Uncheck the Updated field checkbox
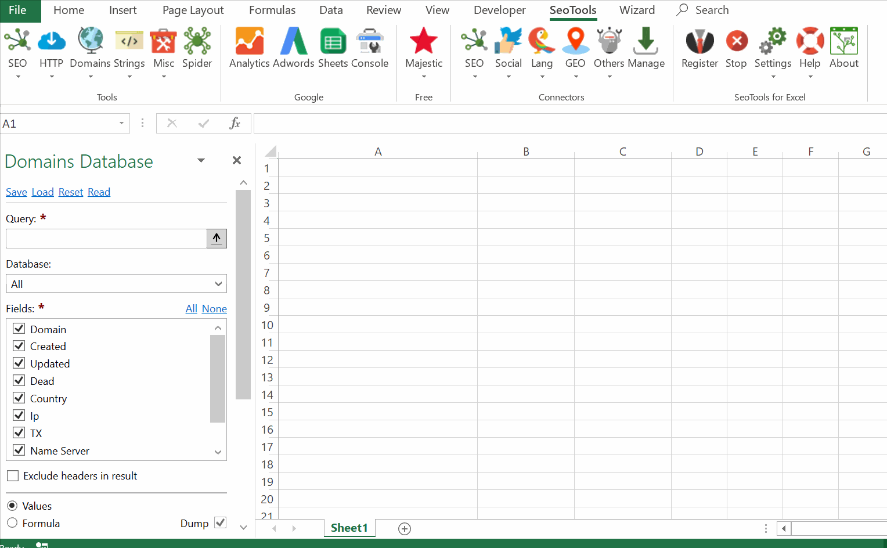Viewport: 887px width, 548px height. pyautogui.click(x=19, y=363)
